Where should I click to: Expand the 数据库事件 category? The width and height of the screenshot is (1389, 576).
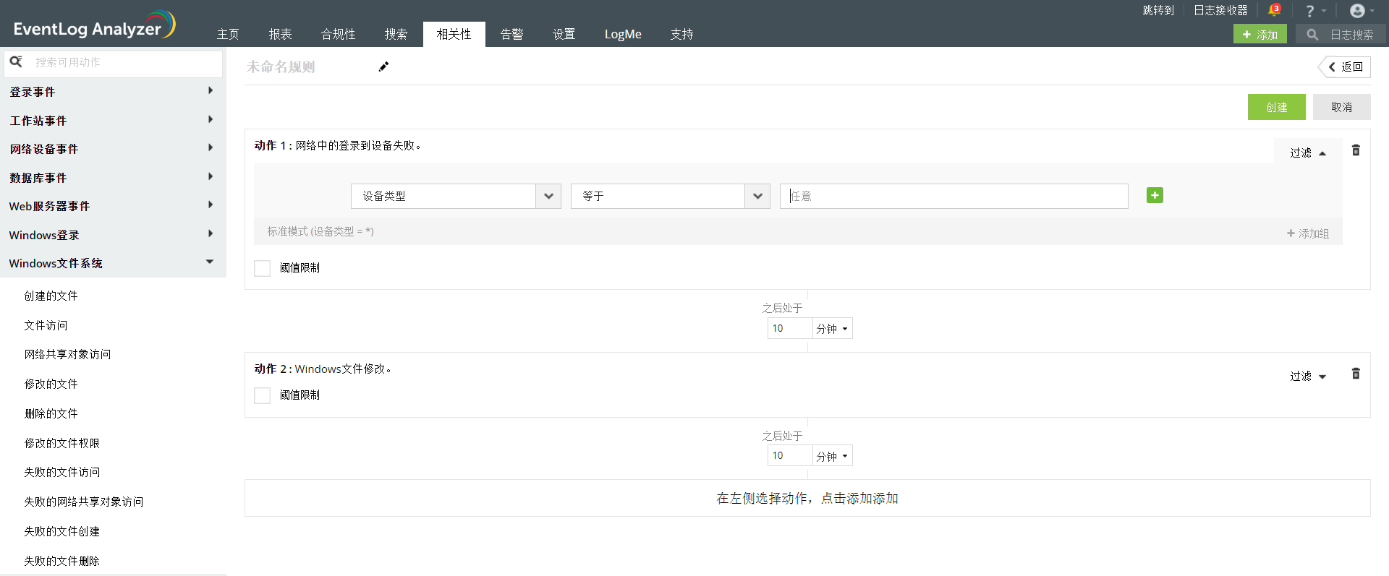113,177
